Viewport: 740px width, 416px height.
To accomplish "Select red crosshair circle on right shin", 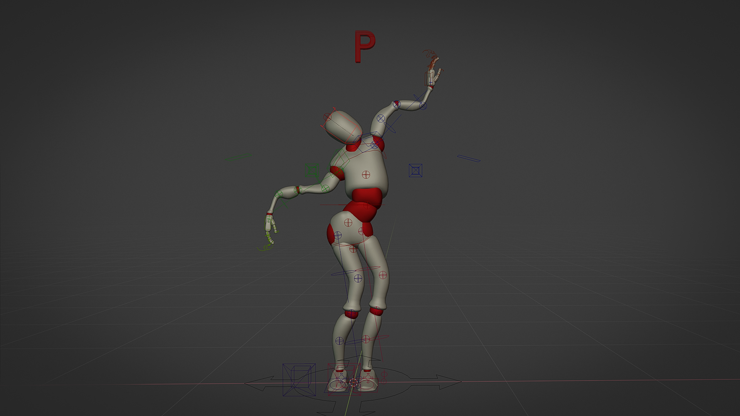I will [x=366, y=339].
